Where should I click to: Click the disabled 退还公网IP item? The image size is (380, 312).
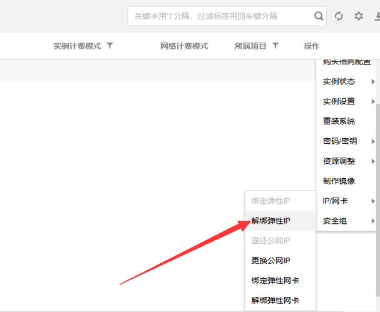(280, 241)
